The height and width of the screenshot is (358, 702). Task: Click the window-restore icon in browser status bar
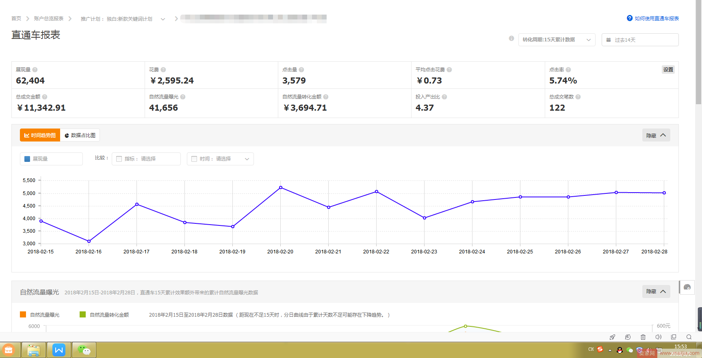pyautogui.click(x=674, y=337)
